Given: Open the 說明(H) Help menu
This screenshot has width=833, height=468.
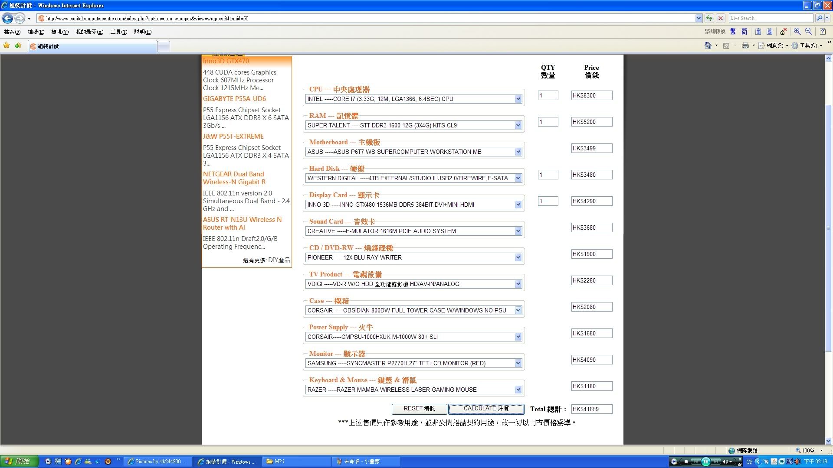Looking at the screenshot, I should pyautogui.click(x=143, y=32).
